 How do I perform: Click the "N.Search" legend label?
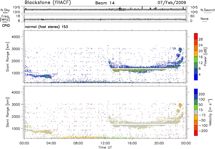pos(208,10)
